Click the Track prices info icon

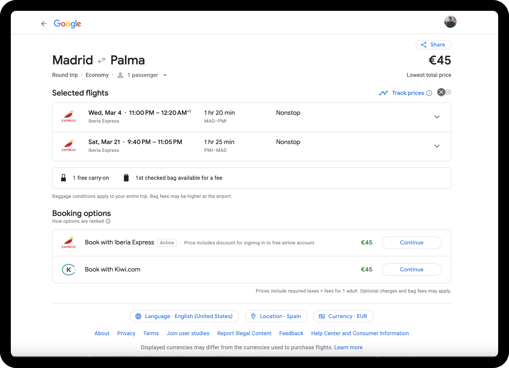[429, 93]
